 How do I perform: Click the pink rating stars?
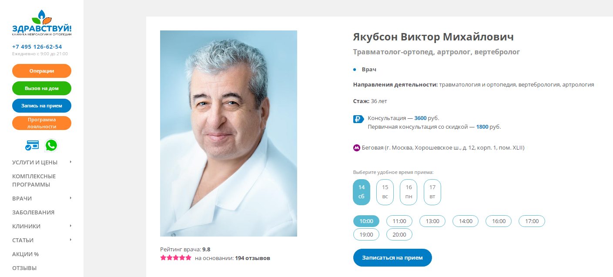[176, 258]
